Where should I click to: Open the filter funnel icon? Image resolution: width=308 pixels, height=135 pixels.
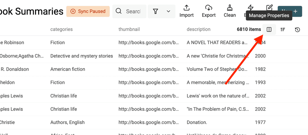(x=155, y=11)
